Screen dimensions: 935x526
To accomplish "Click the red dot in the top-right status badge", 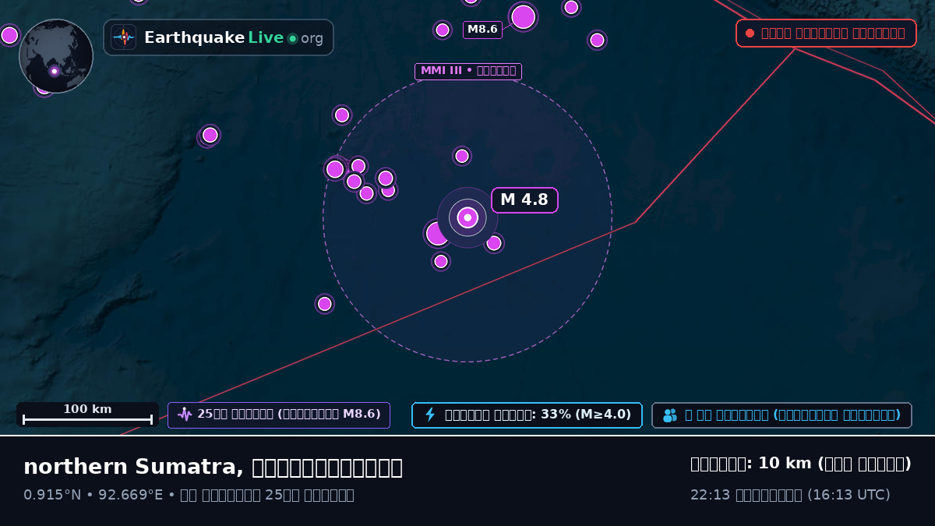I will pos(750,34).
